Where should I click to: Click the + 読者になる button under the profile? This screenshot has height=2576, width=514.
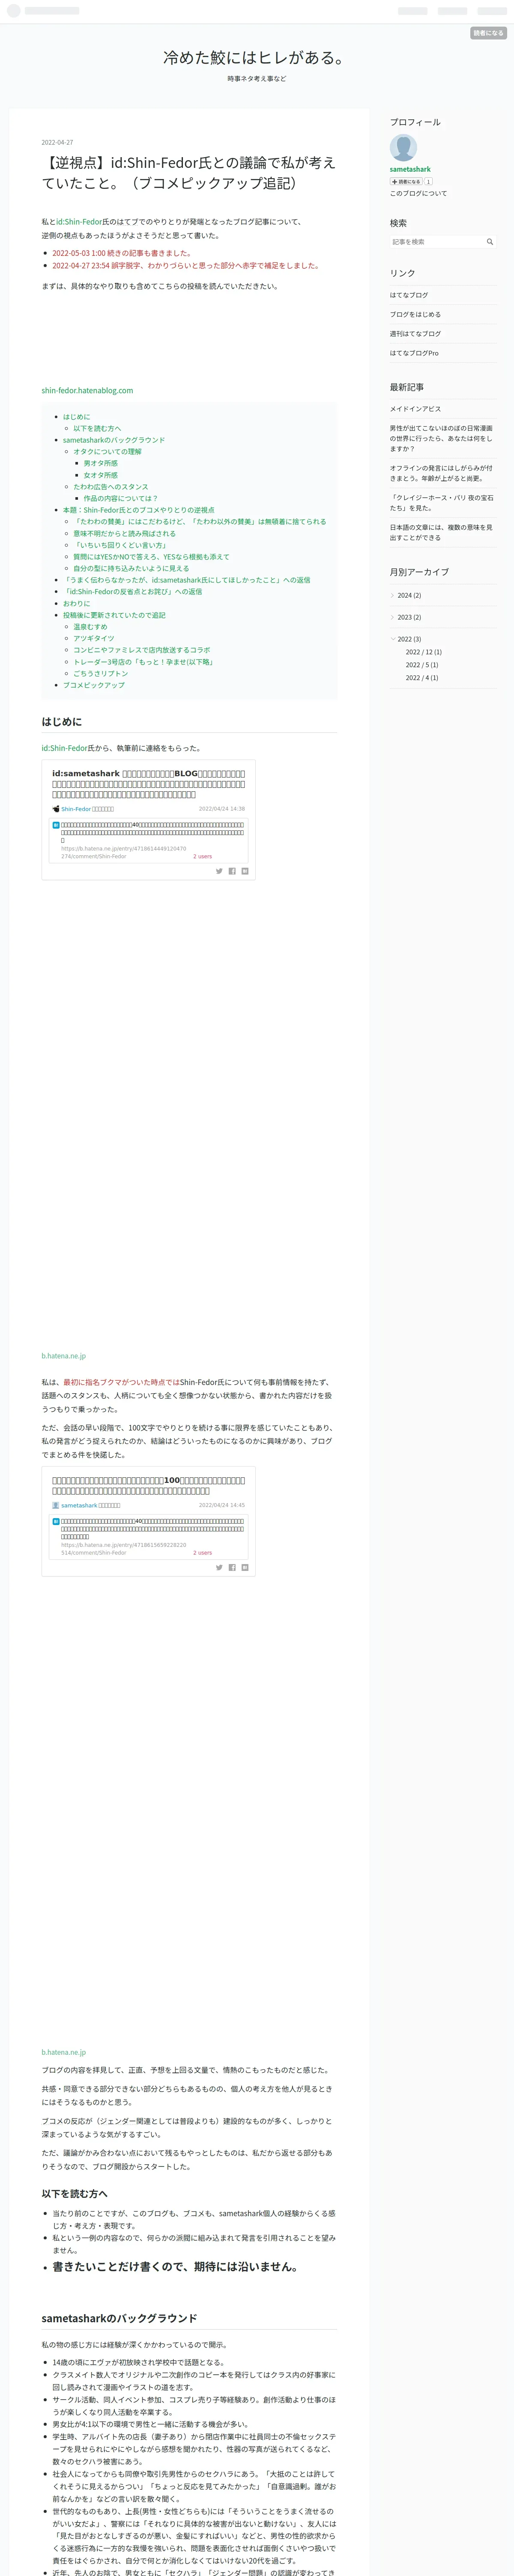(x=406, y=182)
